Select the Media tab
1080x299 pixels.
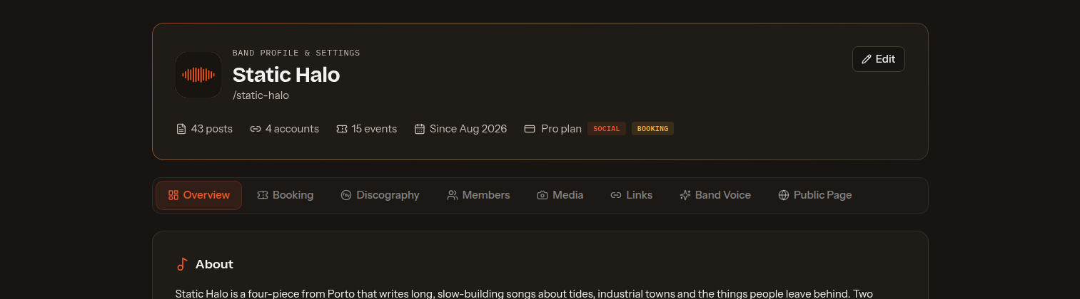pyautogui.click(x=560, y=195)
